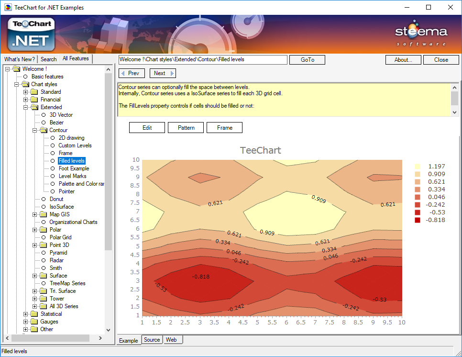Image resolution: width=462 pixels, height=357 pixels.
Task: Expand the Gauges node
Action: point(26,322)
